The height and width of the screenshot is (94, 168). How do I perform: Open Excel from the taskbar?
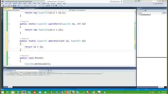tap(51, 92)
